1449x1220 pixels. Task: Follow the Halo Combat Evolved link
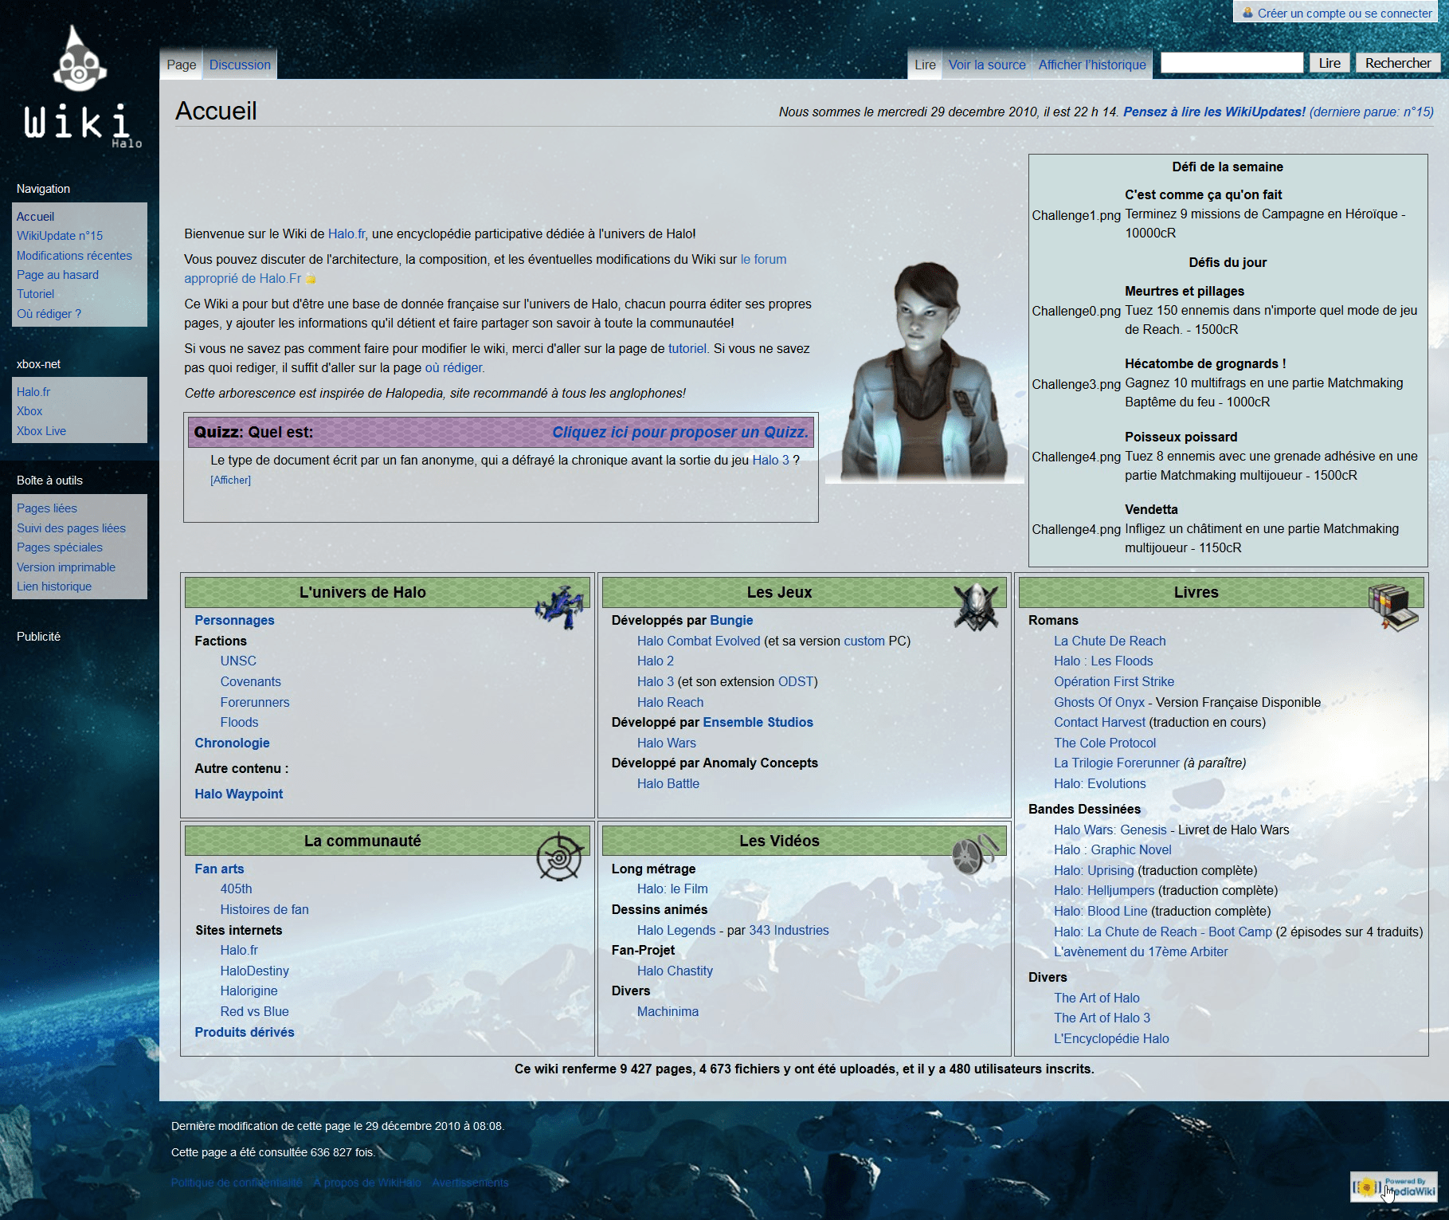pyautogui.click(x=698, y=641)
